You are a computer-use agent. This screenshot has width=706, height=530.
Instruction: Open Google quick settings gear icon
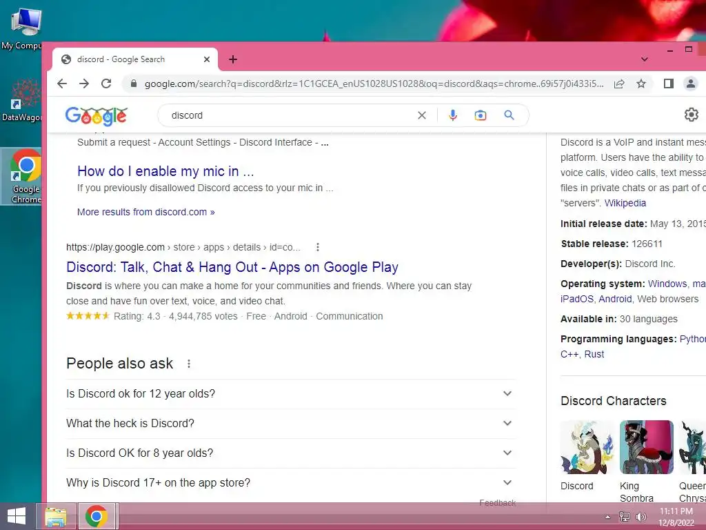(x=691, y=115)
